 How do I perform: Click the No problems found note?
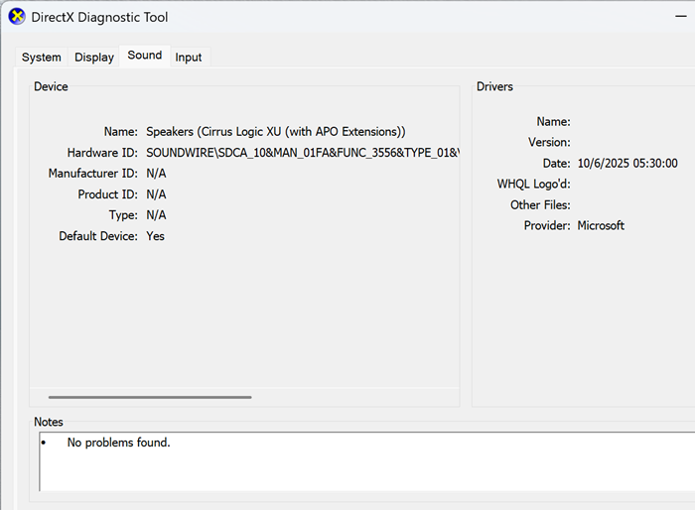tap(118, 443)
